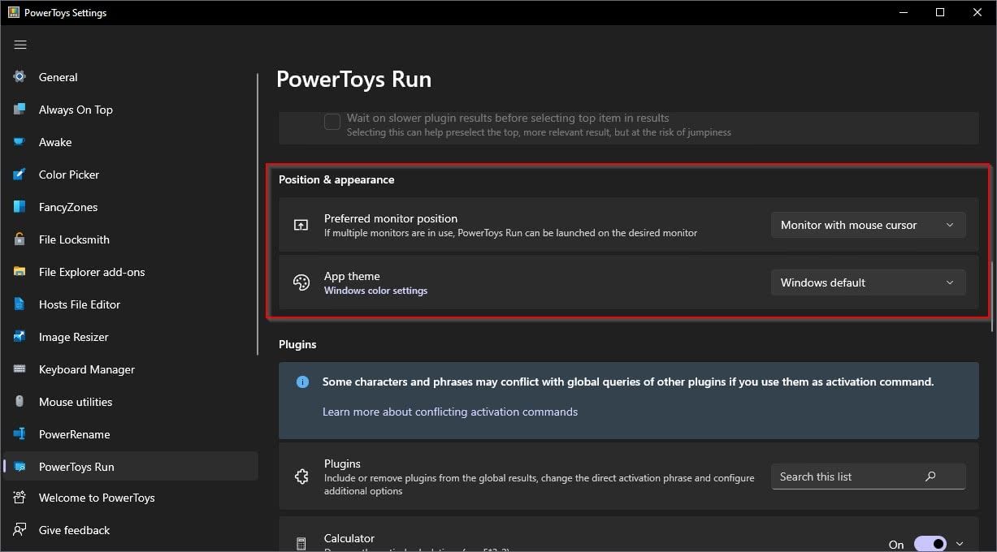This screenshot has width=997, height=552.
Task: Expand the Calculator plugin options chevron
Action: (960, 544)
